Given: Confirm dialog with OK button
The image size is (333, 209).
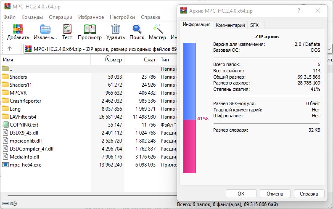Looking at the screenshot, I should (241, 194).
